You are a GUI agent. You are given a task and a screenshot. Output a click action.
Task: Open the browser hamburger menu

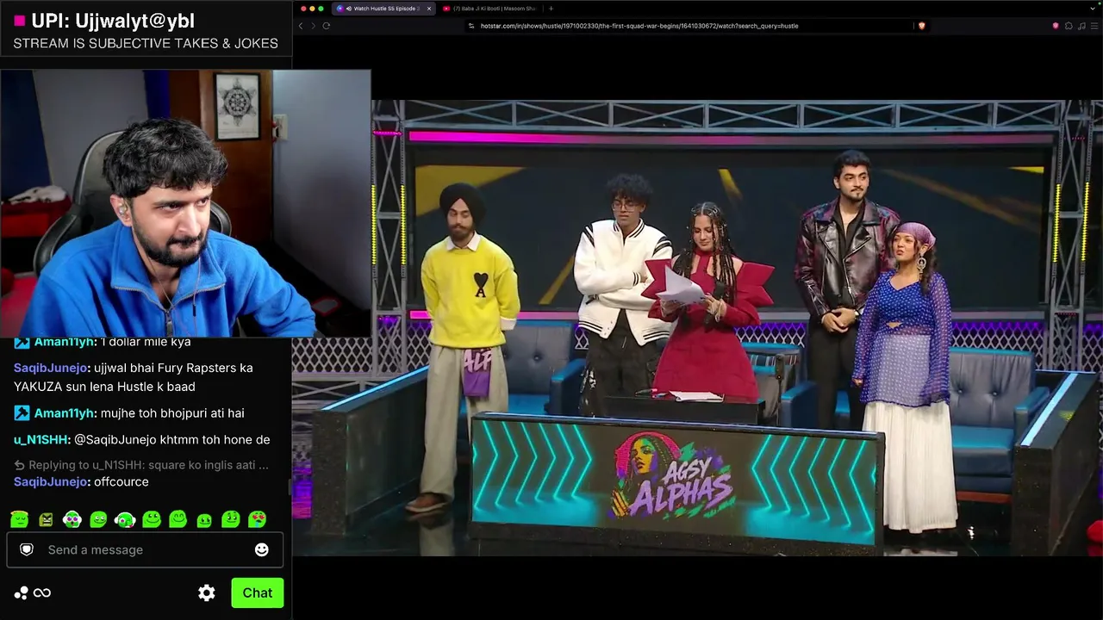(x=1094, y=26)
